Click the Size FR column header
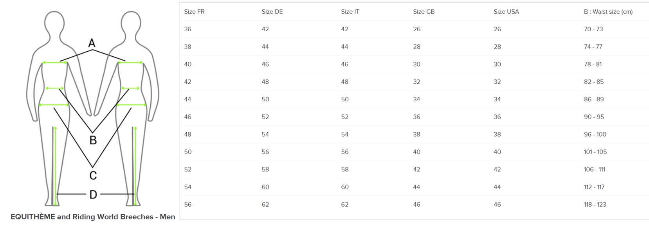This screenshot has width=649, height=227. pyautogui.click(x=194, y=12)
